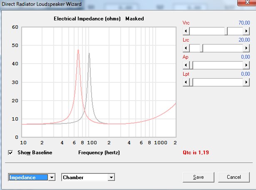Open the Impedance dropdown arrow

tap(52, 177)
